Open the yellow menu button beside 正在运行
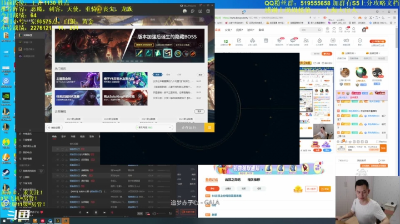 tap(209, 128)
